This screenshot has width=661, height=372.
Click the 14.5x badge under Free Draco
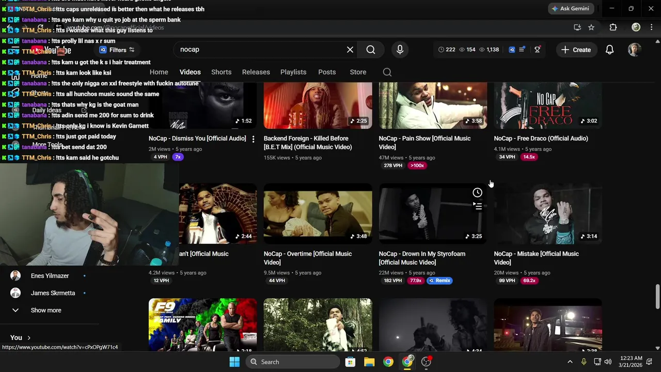tap(529, 157)
